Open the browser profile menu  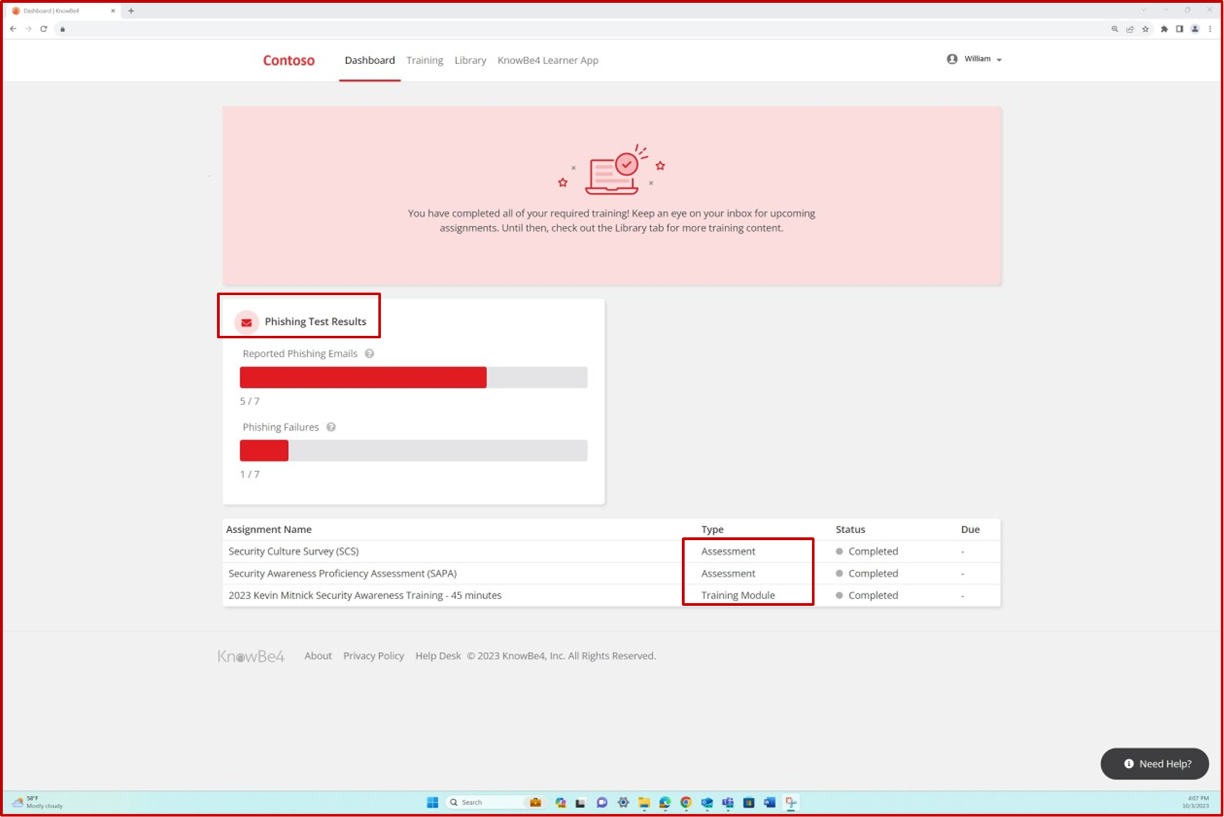point(1194,29)
